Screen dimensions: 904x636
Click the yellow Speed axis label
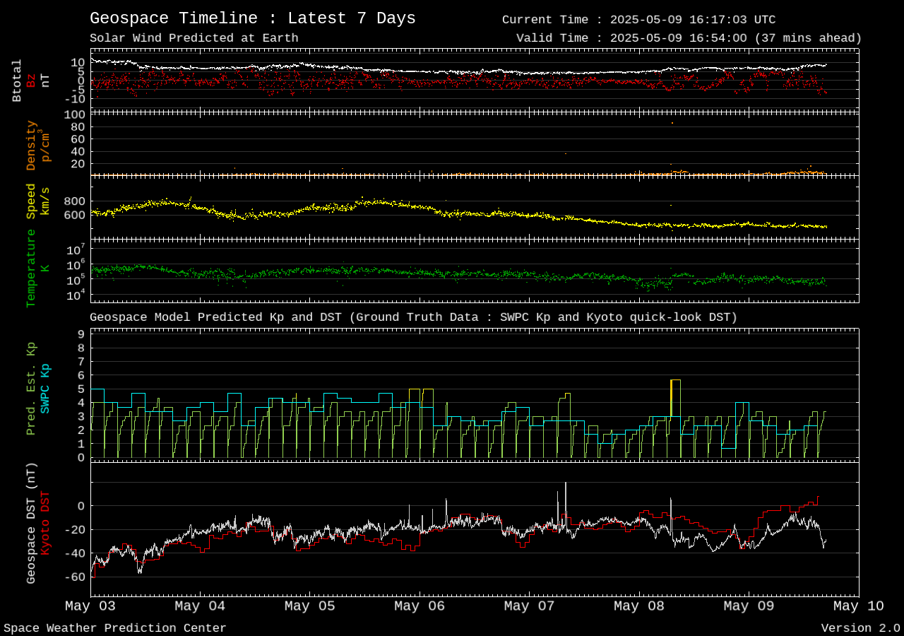tap(31, 201)
